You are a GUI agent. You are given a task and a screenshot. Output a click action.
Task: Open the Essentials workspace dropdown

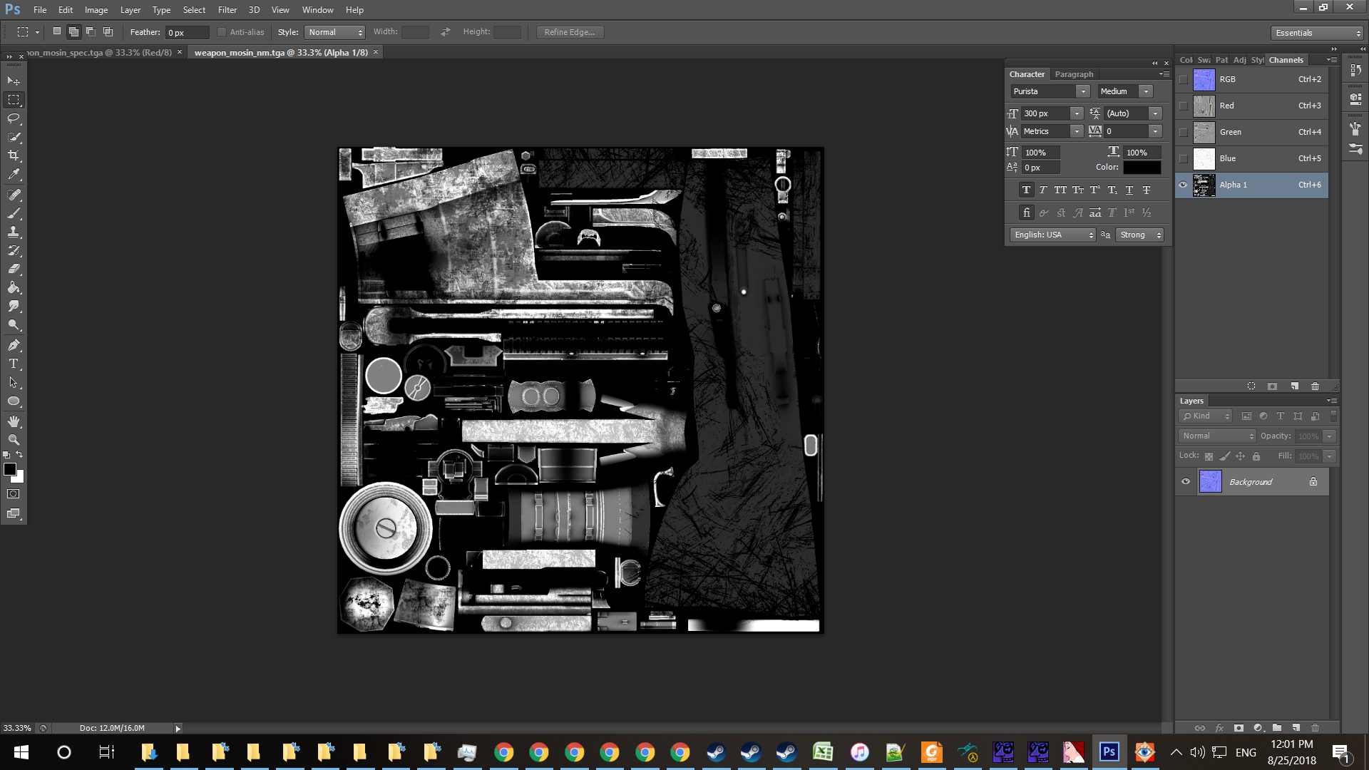(x=1317, y=33)
